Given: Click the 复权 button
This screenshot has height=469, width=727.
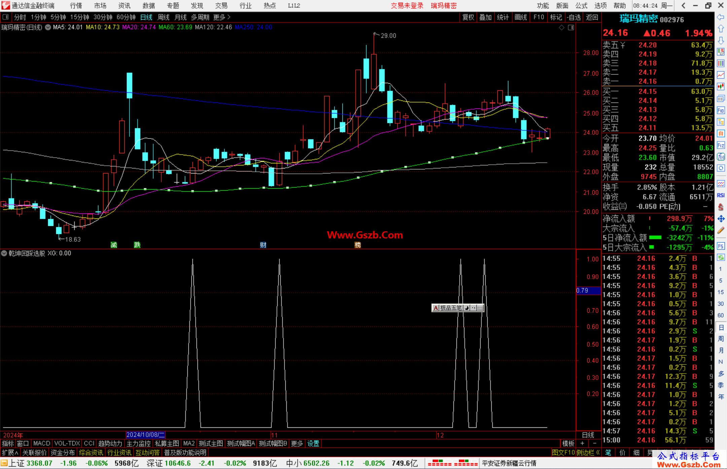Looking at the screenshot, I should 468,17.
